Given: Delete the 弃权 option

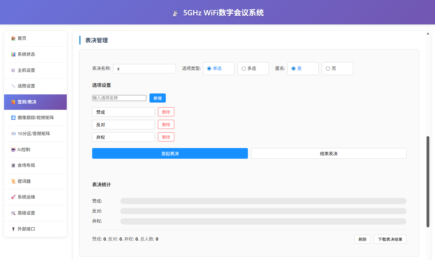Looking at the screenshot, I should [x=166, y=137].
